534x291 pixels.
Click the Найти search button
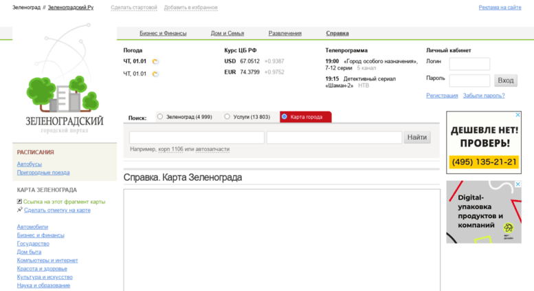pyautogui.click(x=417, y=138)
